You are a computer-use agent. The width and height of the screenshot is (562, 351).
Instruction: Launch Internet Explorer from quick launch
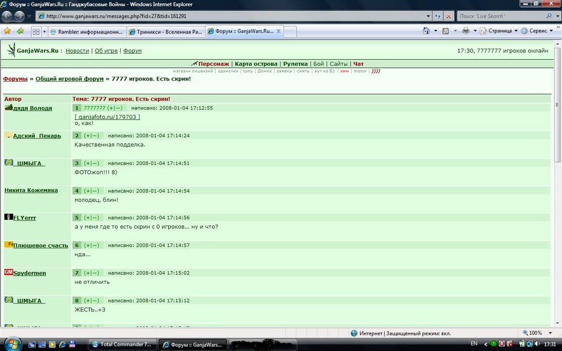(62, 344)
